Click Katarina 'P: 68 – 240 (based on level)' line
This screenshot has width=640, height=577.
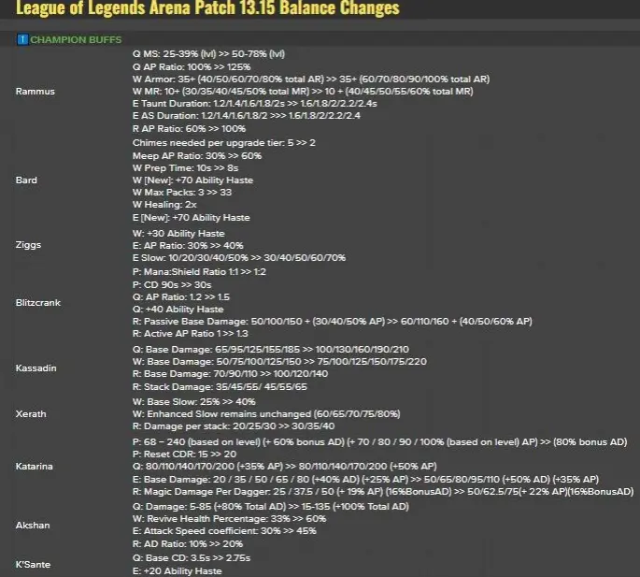point(379,441)
